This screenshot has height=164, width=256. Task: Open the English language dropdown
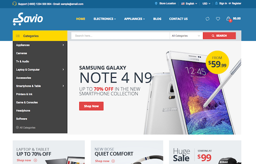point(189,4)
